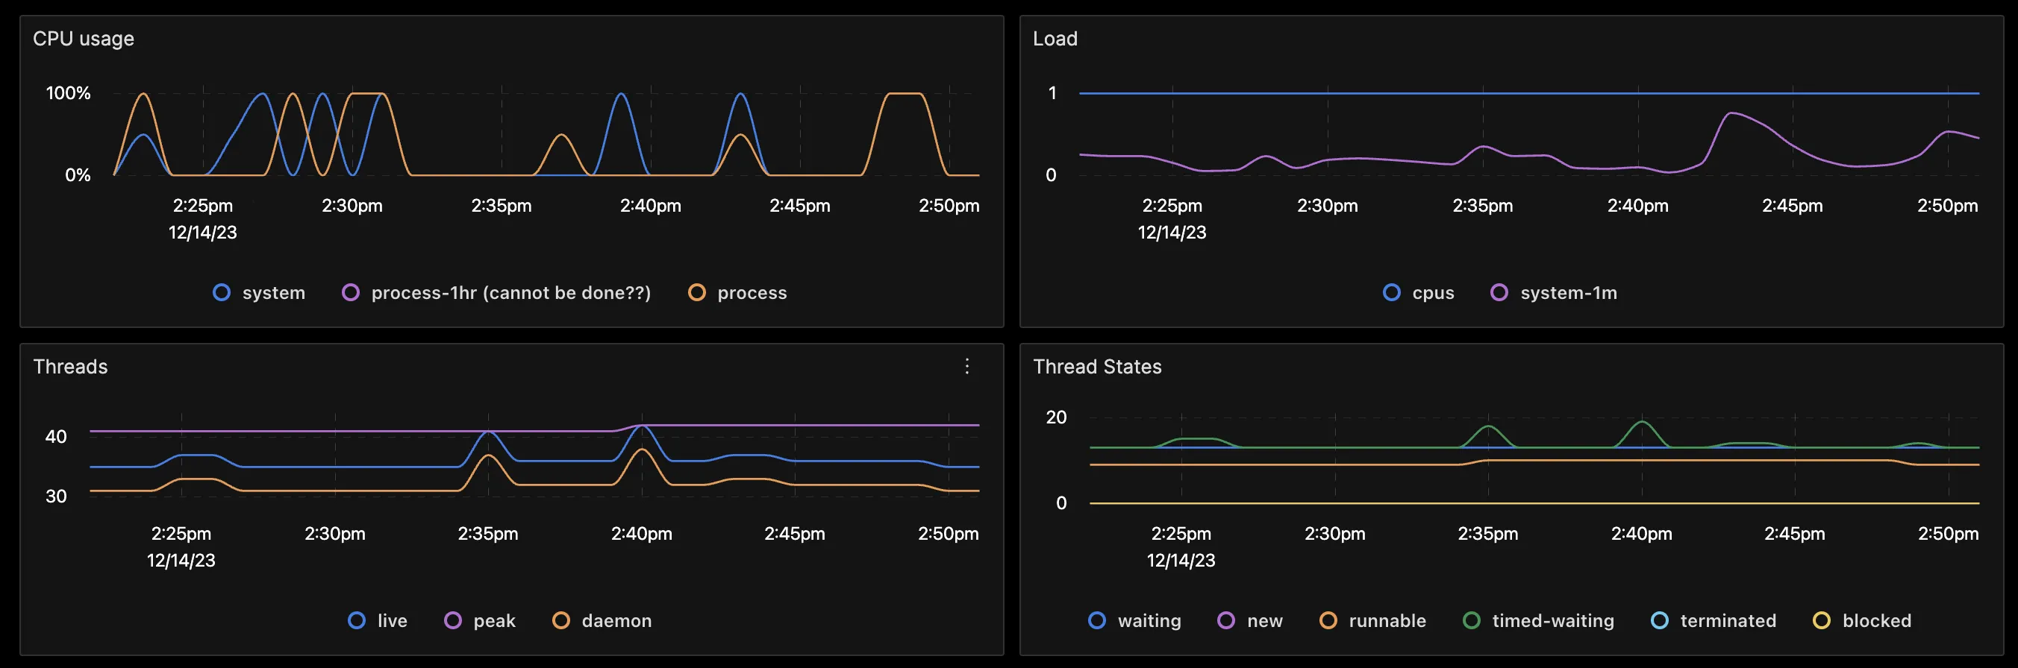Toggle the orange process legend item
Image resolution: width=2018 pixels, height=668 pixels.
click(x=737, y=292)
